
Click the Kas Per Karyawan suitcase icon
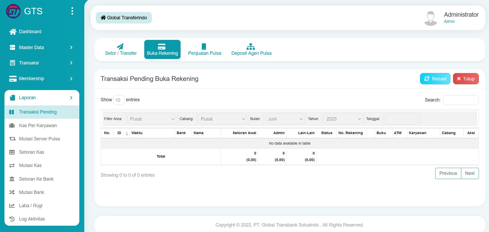pos(12,126)
